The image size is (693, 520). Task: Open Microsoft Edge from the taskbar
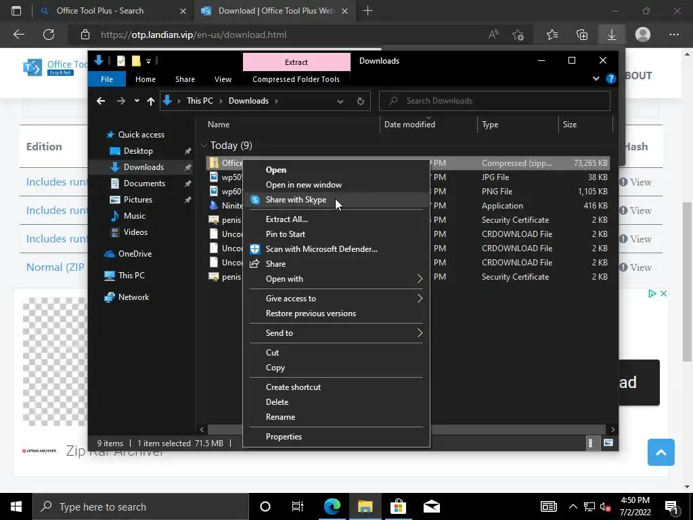332,506
